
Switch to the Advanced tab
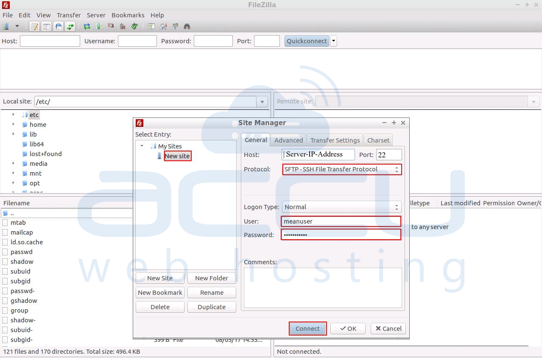tap(288, 140)
